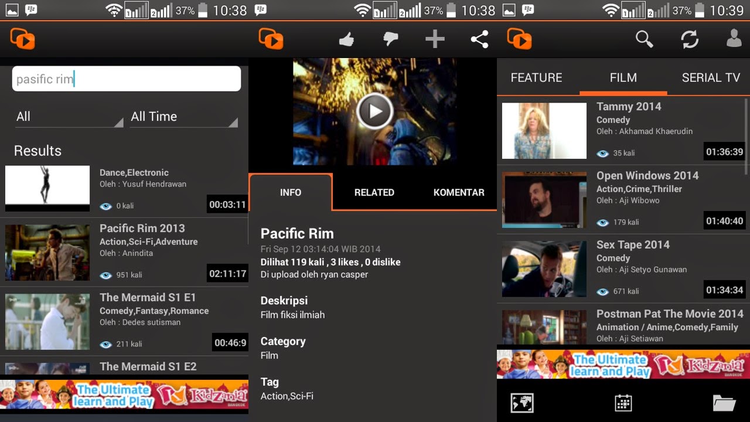Viewport: 750px width, 422px height.
Task: Expand the gallery icon on the bottom bar
Action: coord(521,403)
